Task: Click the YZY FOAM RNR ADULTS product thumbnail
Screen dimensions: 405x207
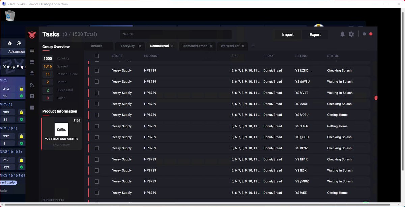Action: pyautogui.click(x=61, y=129)
